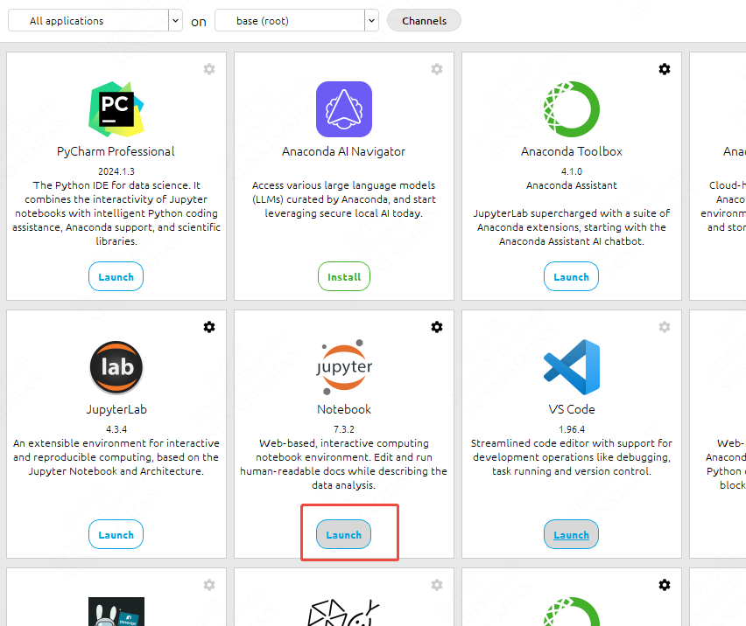Select the Anaconda Toolbox title
Screen dimensions: 746x626
(572, 151)
